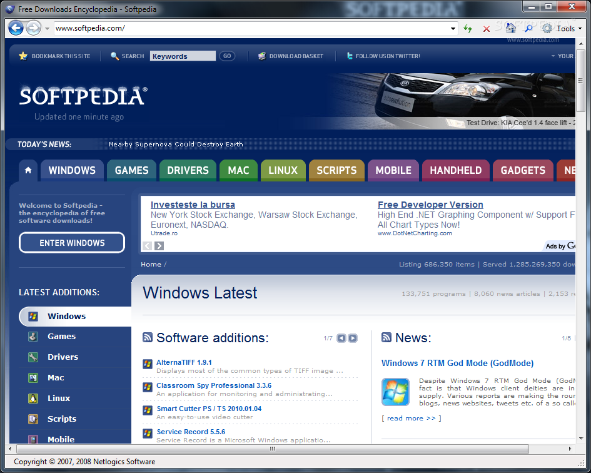Viewport: 591px width, 473px height.
Task: Click the vertical scrollbar thumb
Action: click(x=580, y=80)
